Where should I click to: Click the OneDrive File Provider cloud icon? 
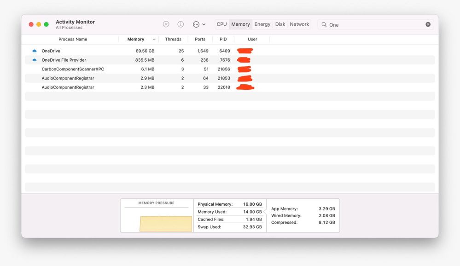[35, 60]
